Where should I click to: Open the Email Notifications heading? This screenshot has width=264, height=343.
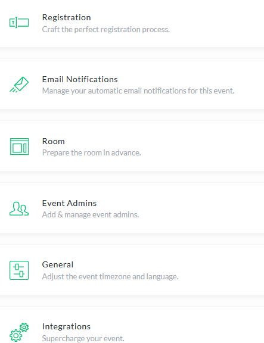click(80, 79)
